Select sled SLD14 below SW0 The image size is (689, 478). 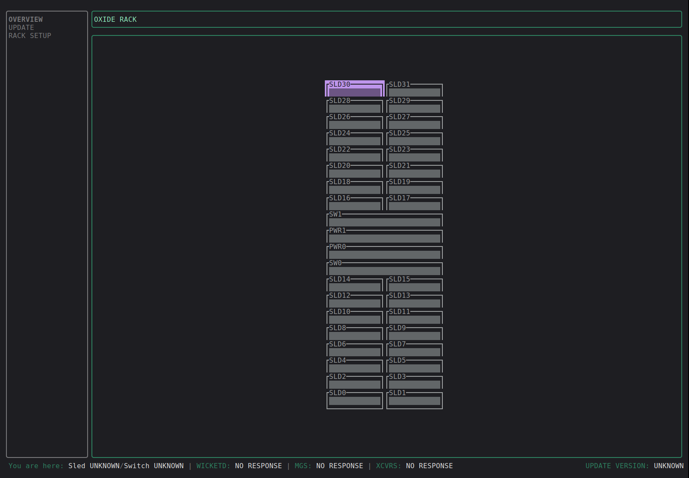pyautogui.click(x=354, y=284)
